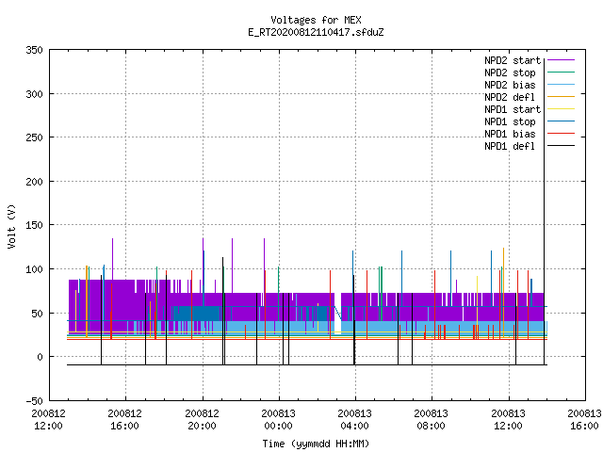Click the 'NPD2 defl' legend label
Image resolution: width=603 pixels, height=452 pixels.
tap(510, 97)
